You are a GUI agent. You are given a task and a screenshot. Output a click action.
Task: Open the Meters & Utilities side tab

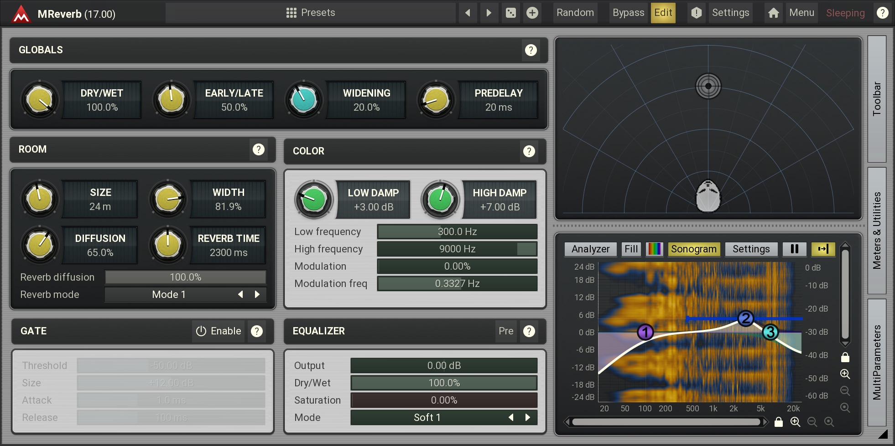coord(877,231)
